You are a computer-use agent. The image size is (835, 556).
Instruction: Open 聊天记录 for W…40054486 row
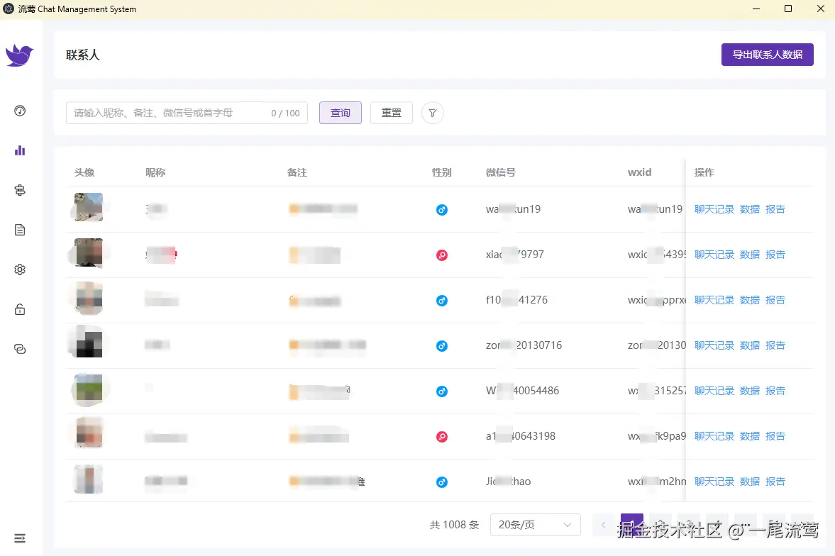point(714,391)
